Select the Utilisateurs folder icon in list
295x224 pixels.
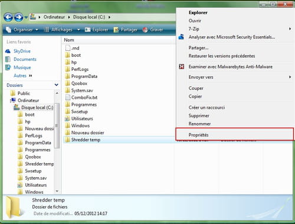tap(68, 119)
